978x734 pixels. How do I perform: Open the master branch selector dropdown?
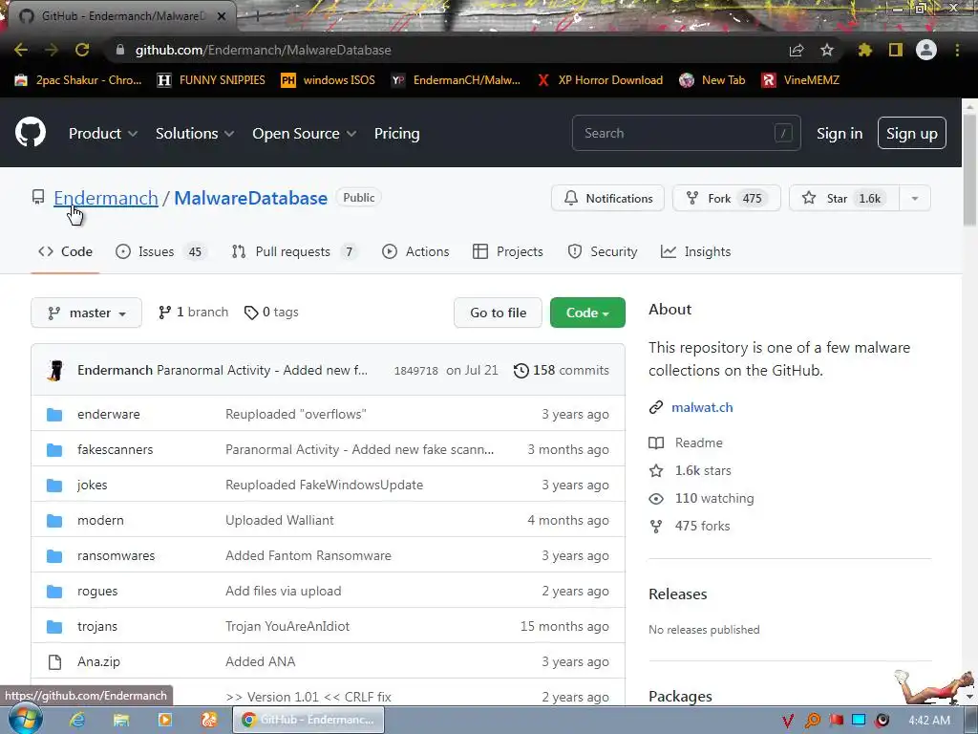point(86,313)
